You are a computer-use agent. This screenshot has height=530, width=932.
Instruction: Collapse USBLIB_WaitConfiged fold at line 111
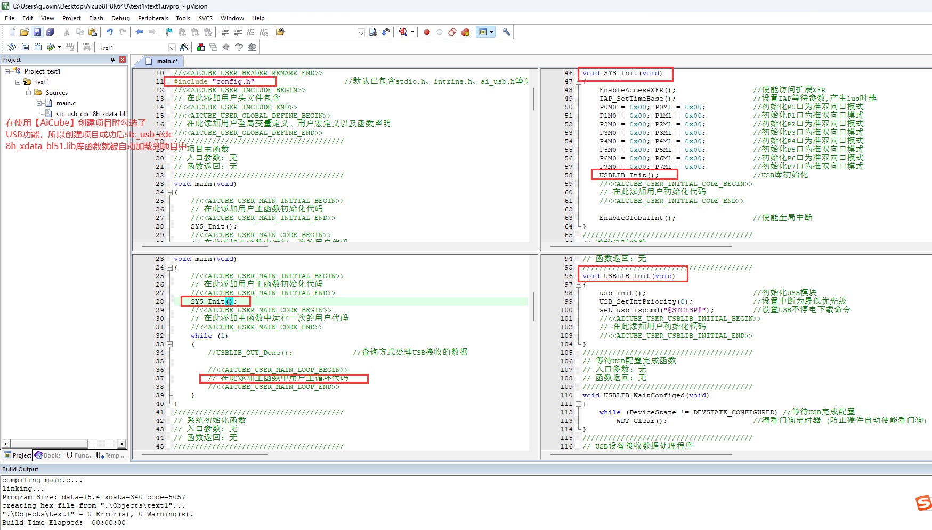578,404
